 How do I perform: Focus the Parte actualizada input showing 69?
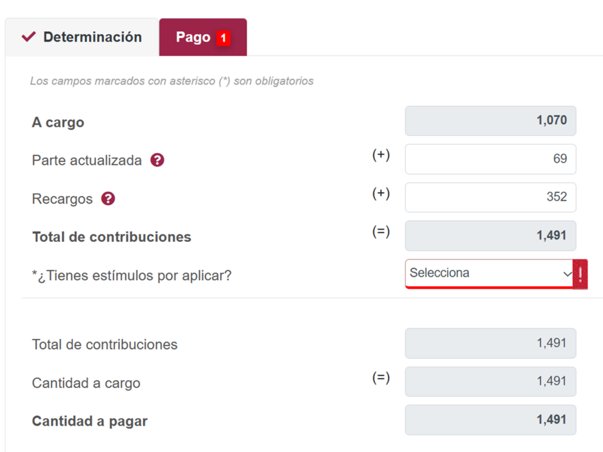tap(490, 159)
